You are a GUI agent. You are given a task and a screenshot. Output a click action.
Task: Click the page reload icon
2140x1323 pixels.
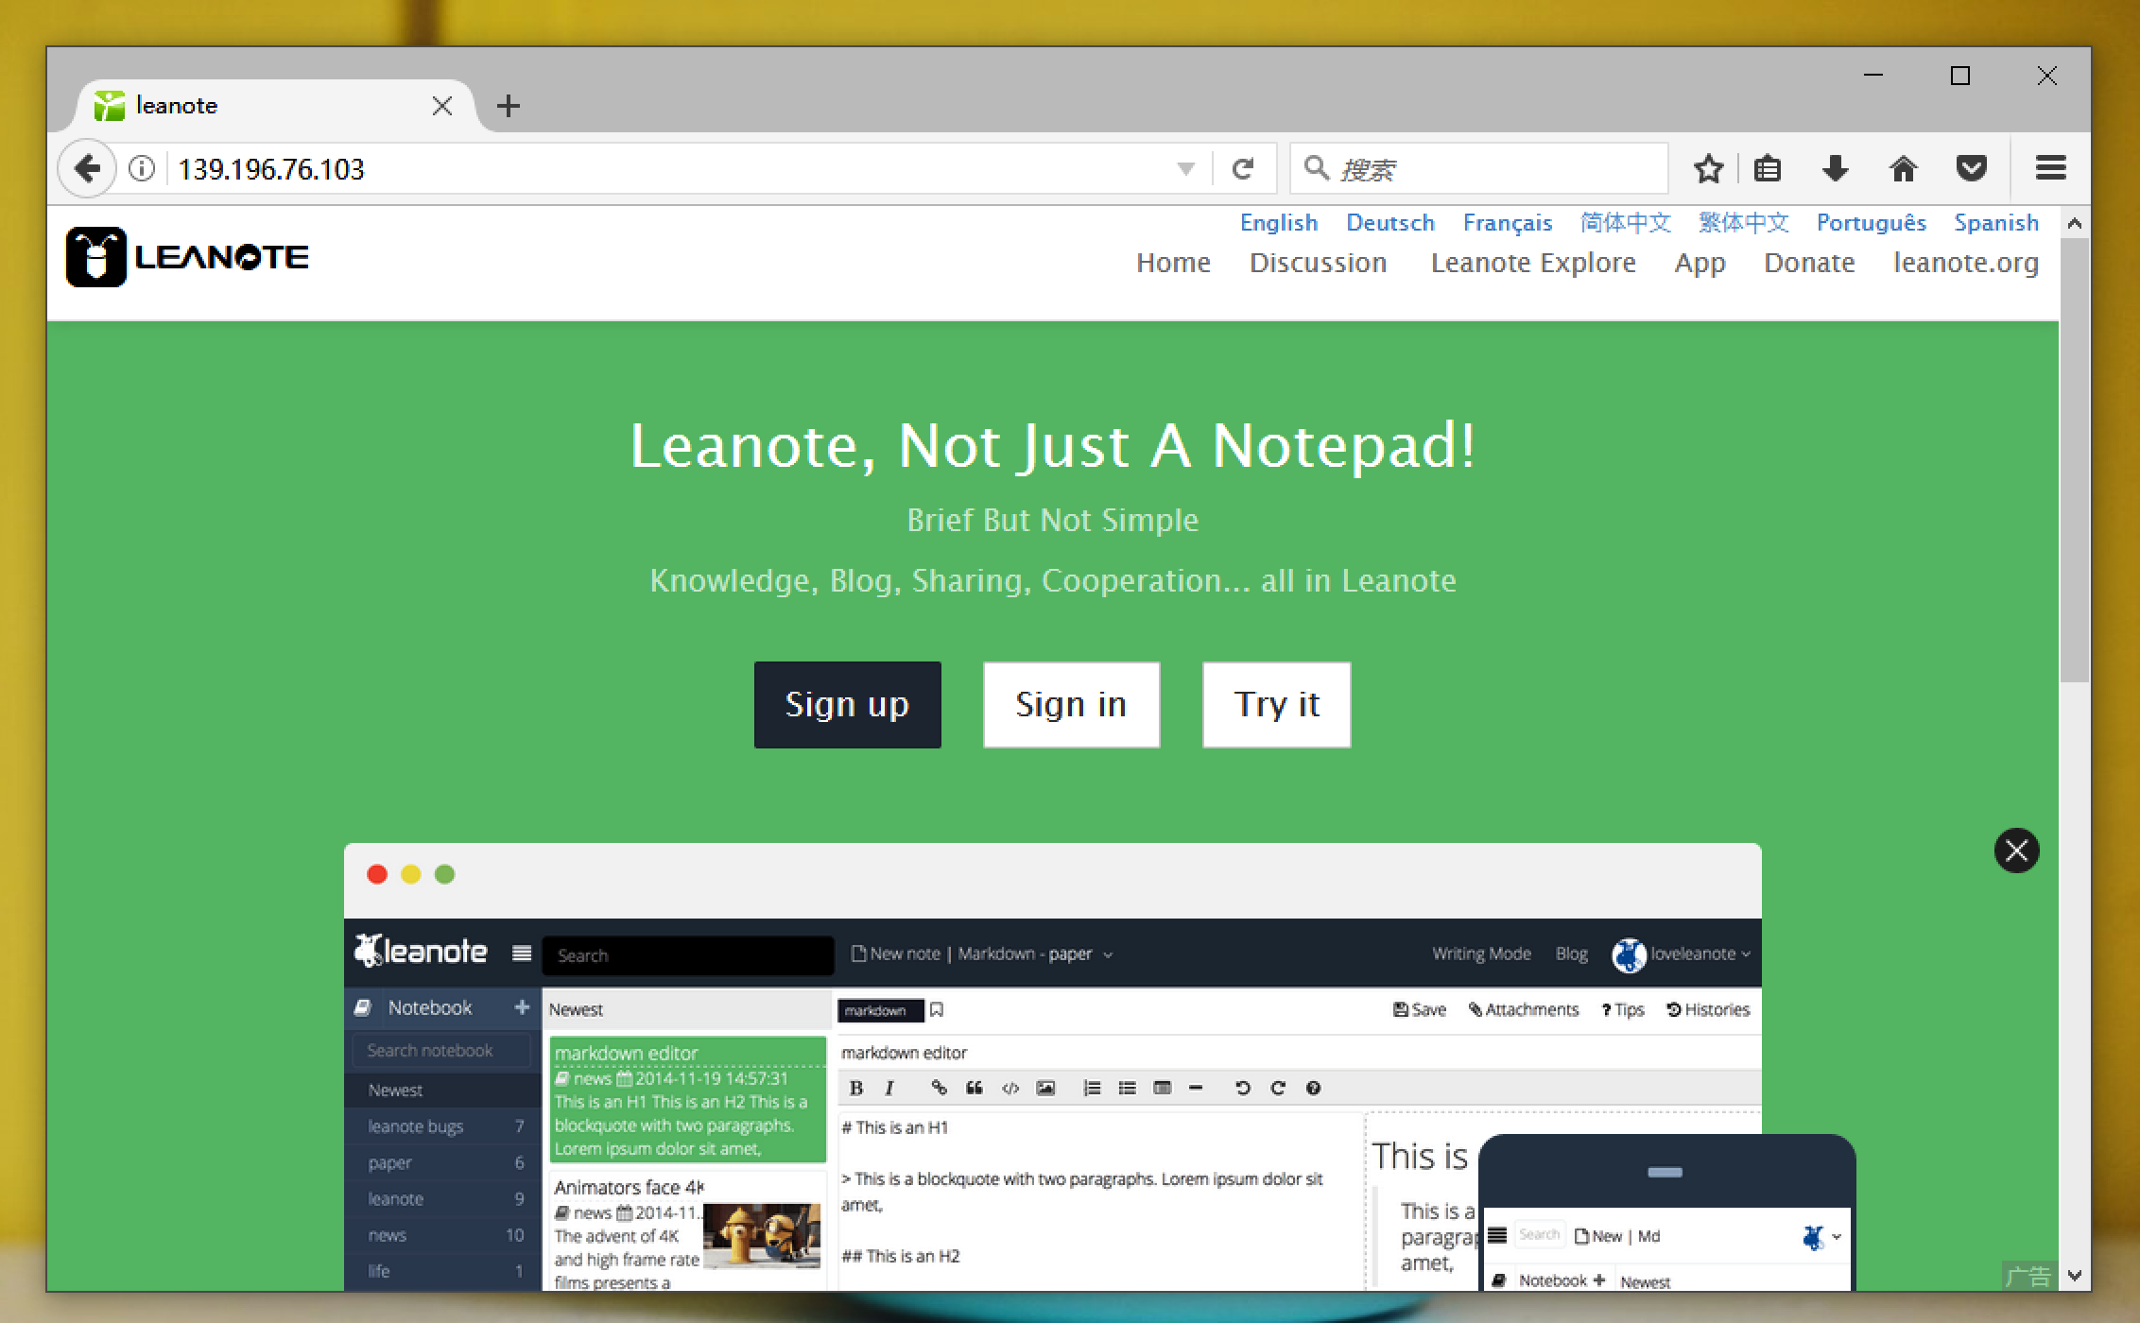tap(1243, 169)
